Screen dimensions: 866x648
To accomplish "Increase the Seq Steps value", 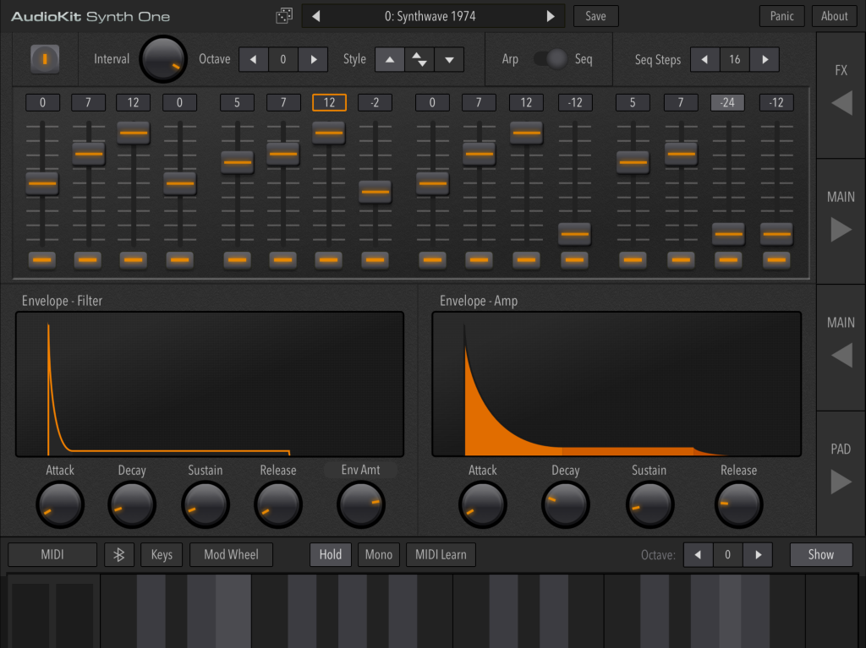I will click(765, 59).
